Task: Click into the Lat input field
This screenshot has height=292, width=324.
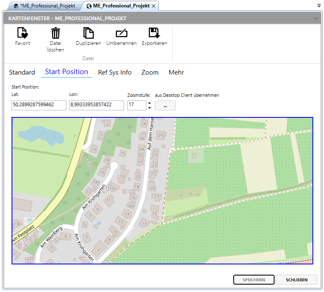Action: click(x=39, y=105)
